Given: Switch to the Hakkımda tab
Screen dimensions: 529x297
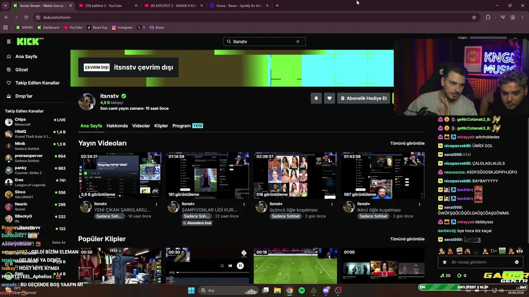Looking at the screenshot, I should click(x=117, y=126).
